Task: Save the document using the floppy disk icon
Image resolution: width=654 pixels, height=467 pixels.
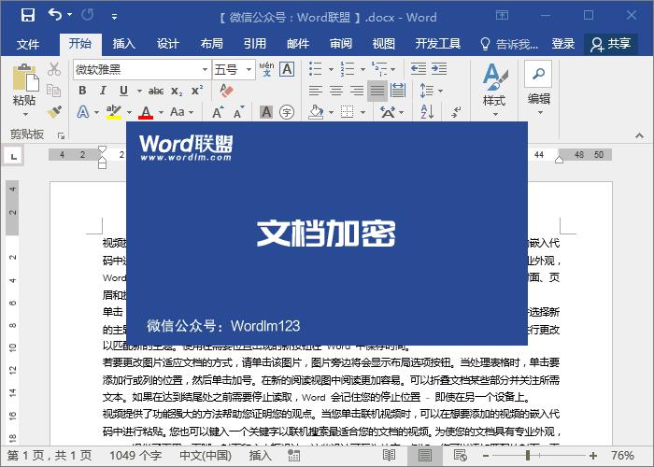Action: [28, 16]
